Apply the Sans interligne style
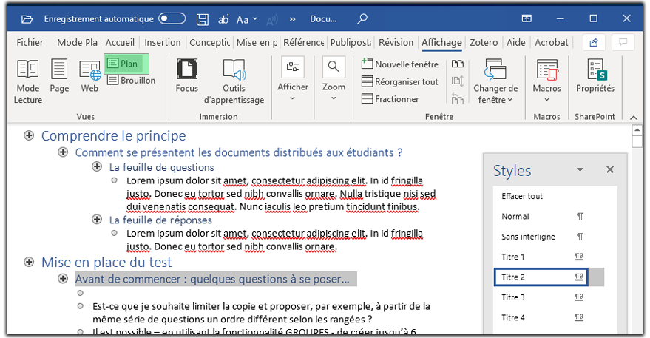 541,237
